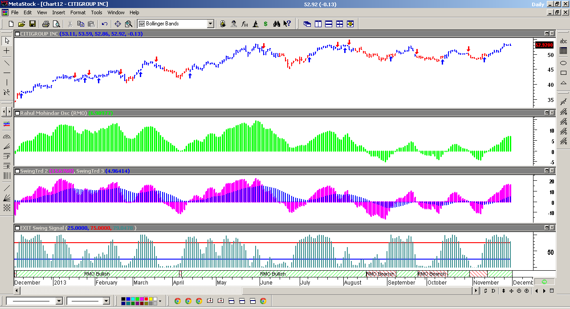Click the green smiley face indicator
570x309 pixels.
coord(545,281)
